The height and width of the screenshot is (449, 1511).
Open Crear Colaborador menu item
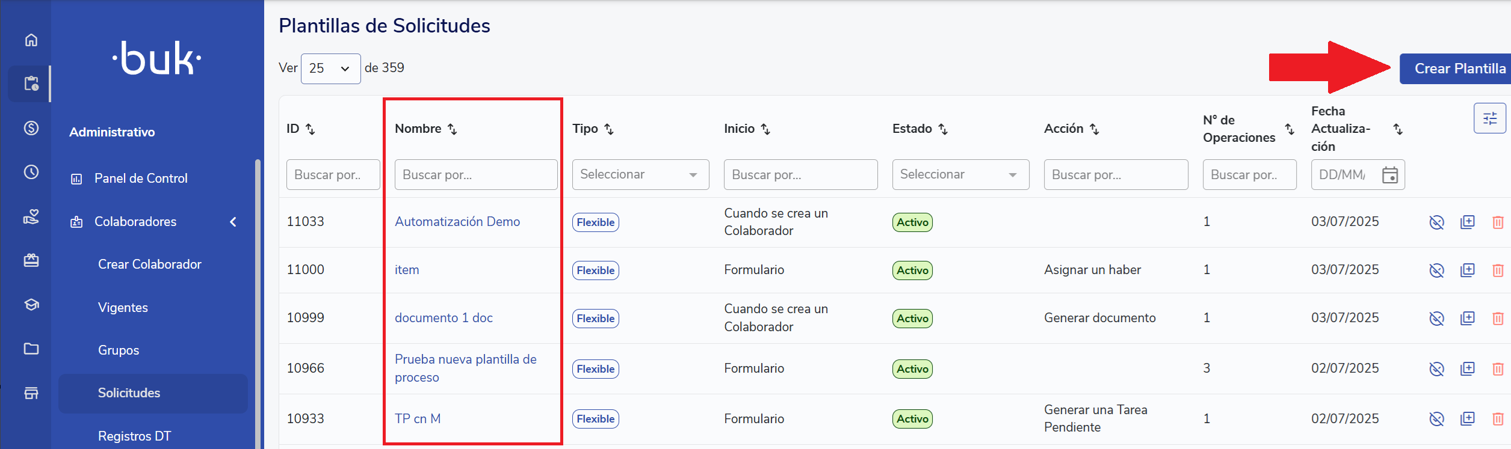[150, 264]
